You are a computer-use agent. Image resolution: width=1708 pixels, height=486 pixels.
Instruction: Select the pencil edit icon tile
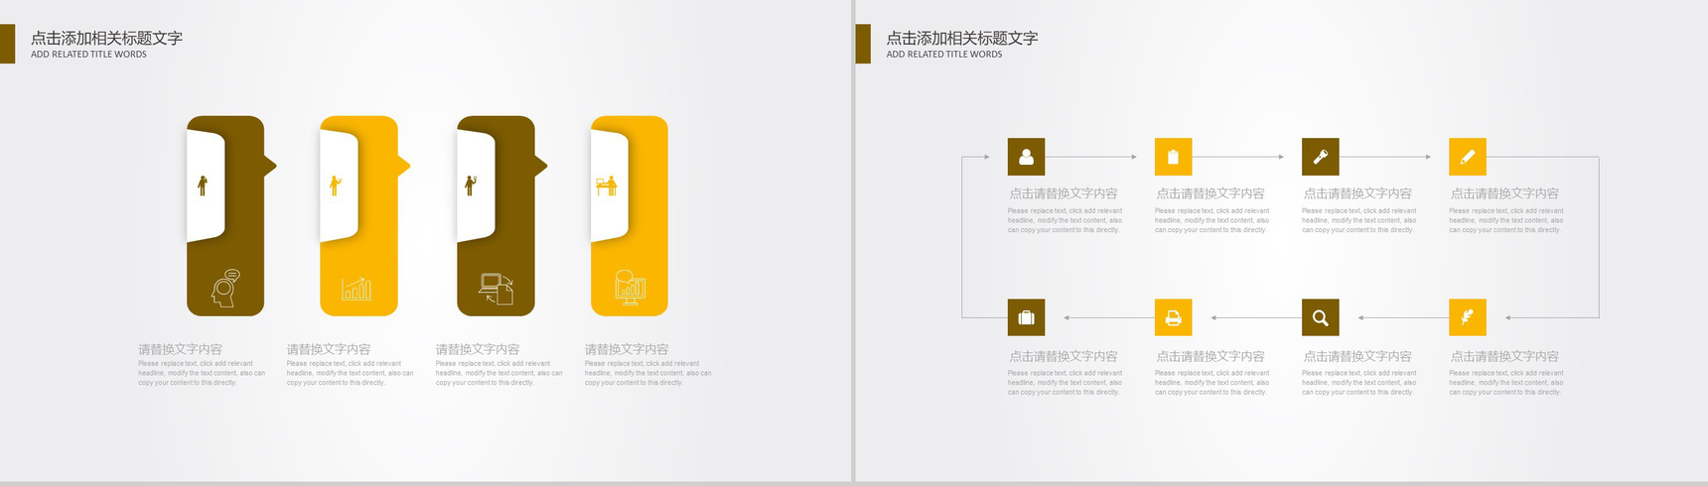(1467, 157)
